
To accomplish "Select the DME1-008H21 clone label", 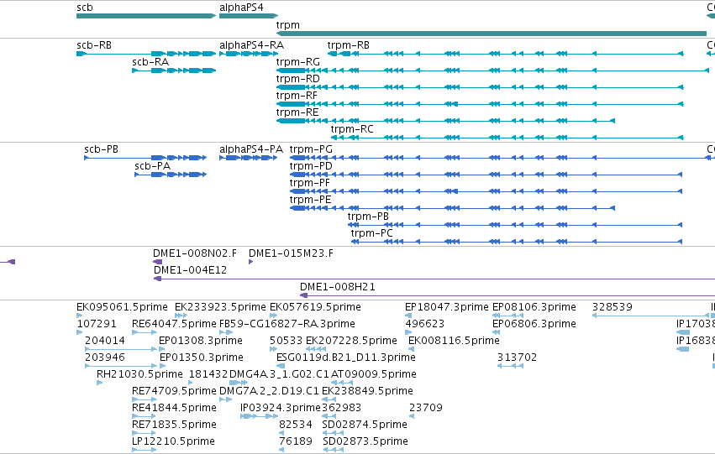I will [x=338, y=287].
